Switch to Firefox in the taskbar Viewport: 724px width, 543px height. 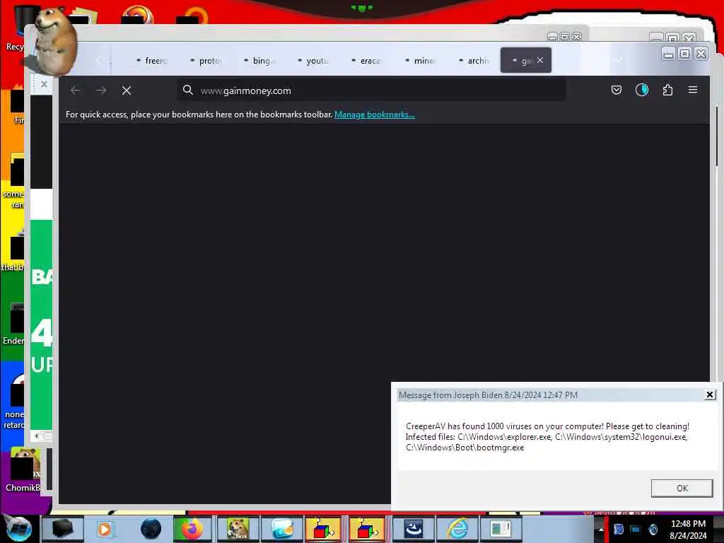click(x=192, y=529)
